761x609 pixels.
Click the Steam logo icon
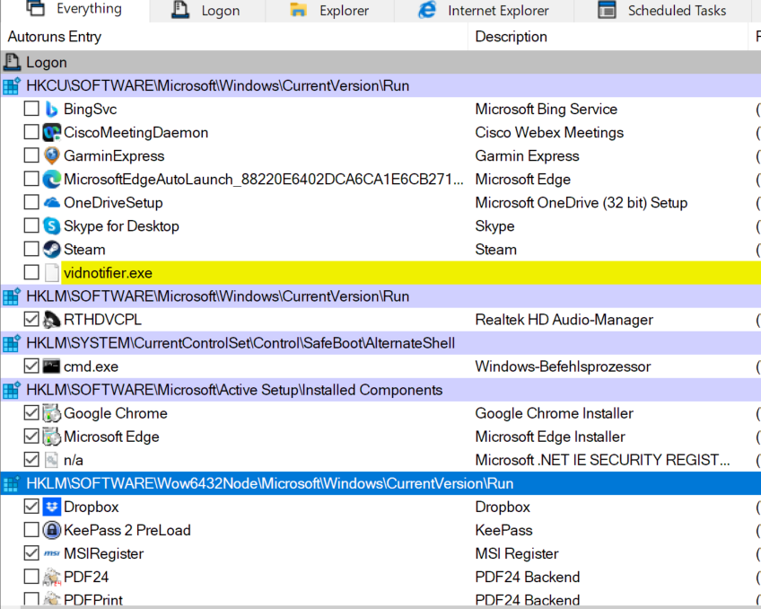[51, 249]
